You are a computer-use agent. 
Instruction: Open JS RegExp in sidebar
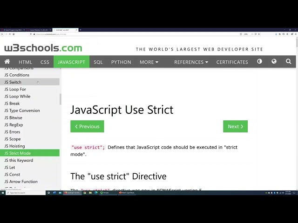[x=30, y=125]
